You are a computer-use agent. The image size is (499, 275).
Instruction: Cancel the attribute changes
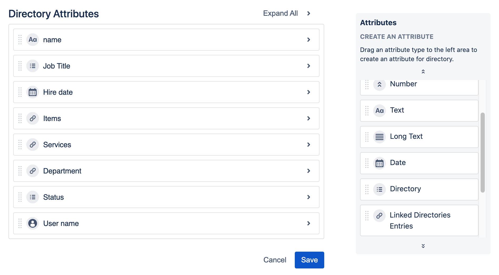275,260
